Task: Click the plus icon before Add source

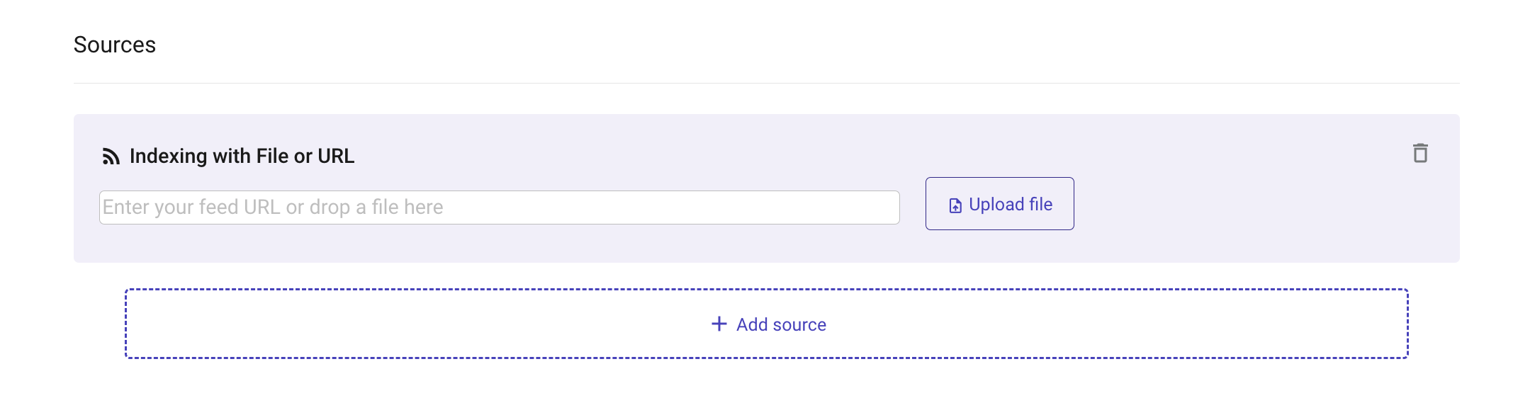Action: (719, 324)
